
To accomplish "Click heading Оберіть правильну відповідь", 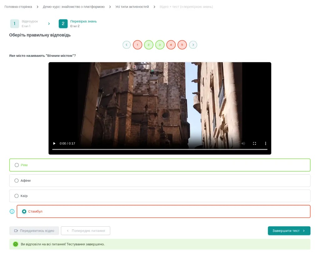I will 40,35.
